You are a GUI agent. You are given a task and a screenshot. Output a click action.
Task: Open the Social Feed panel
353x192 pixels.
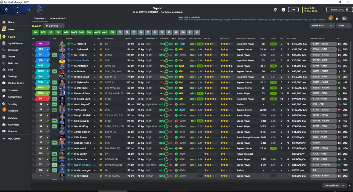click(x=339, y=10)
